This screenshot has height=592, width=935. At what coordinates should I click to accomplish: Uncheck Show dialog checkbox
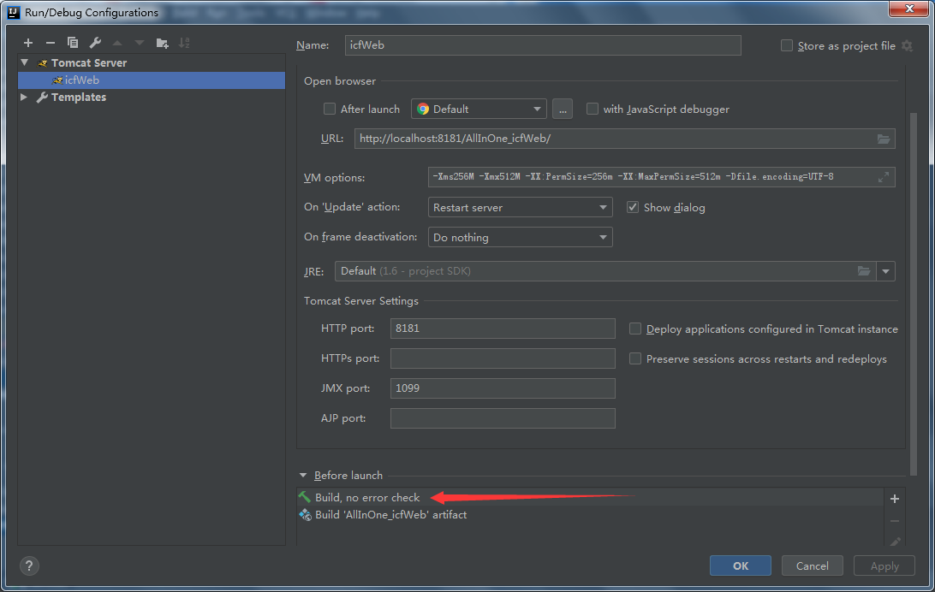[633, 207]
